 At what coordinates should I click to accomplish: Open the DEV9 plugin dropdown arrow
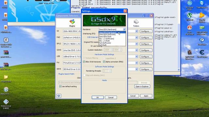pyautogui.click(x=137, y=69)
